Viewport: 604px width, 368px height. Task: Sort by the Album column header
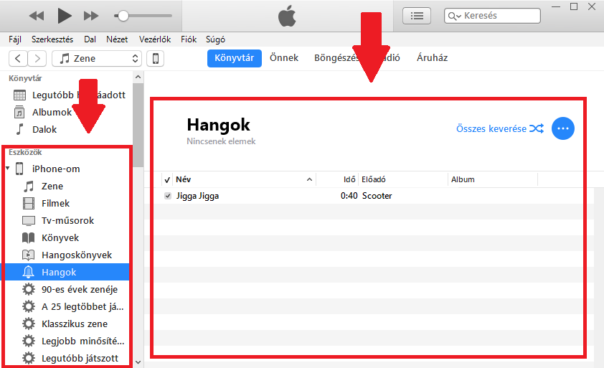pos(493,179)
